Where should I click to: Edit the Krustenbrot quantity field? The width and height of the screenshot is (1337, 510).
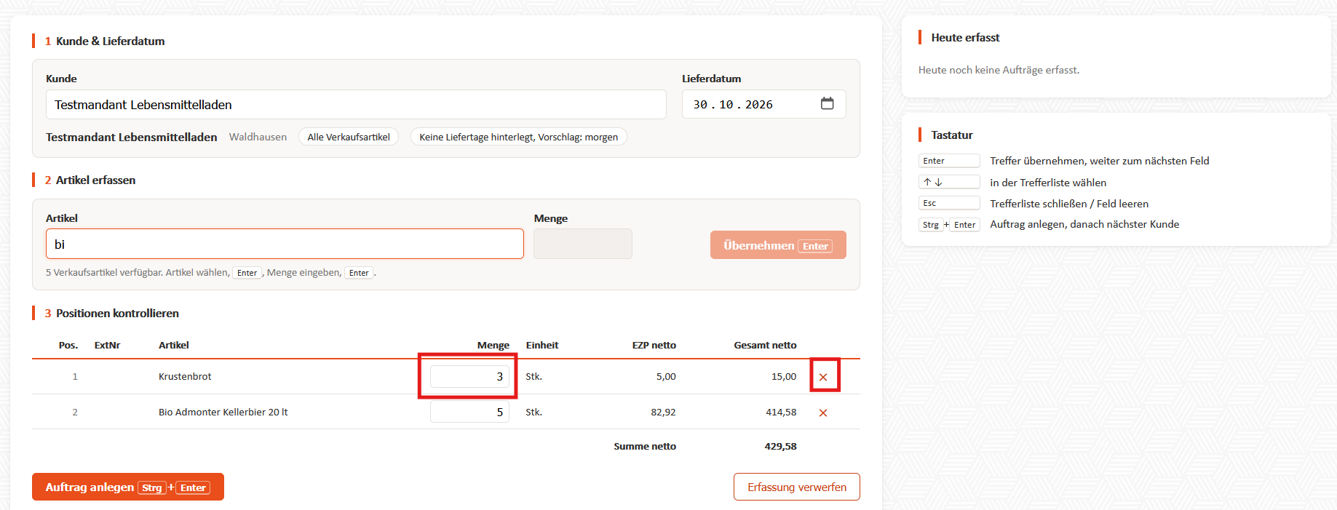469,376
